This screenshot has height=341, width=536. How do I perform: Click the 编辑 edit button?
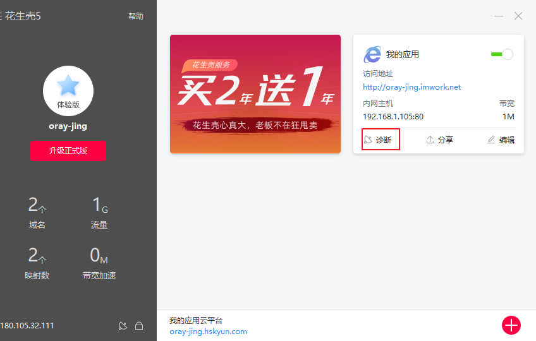(x=501, y=140)
